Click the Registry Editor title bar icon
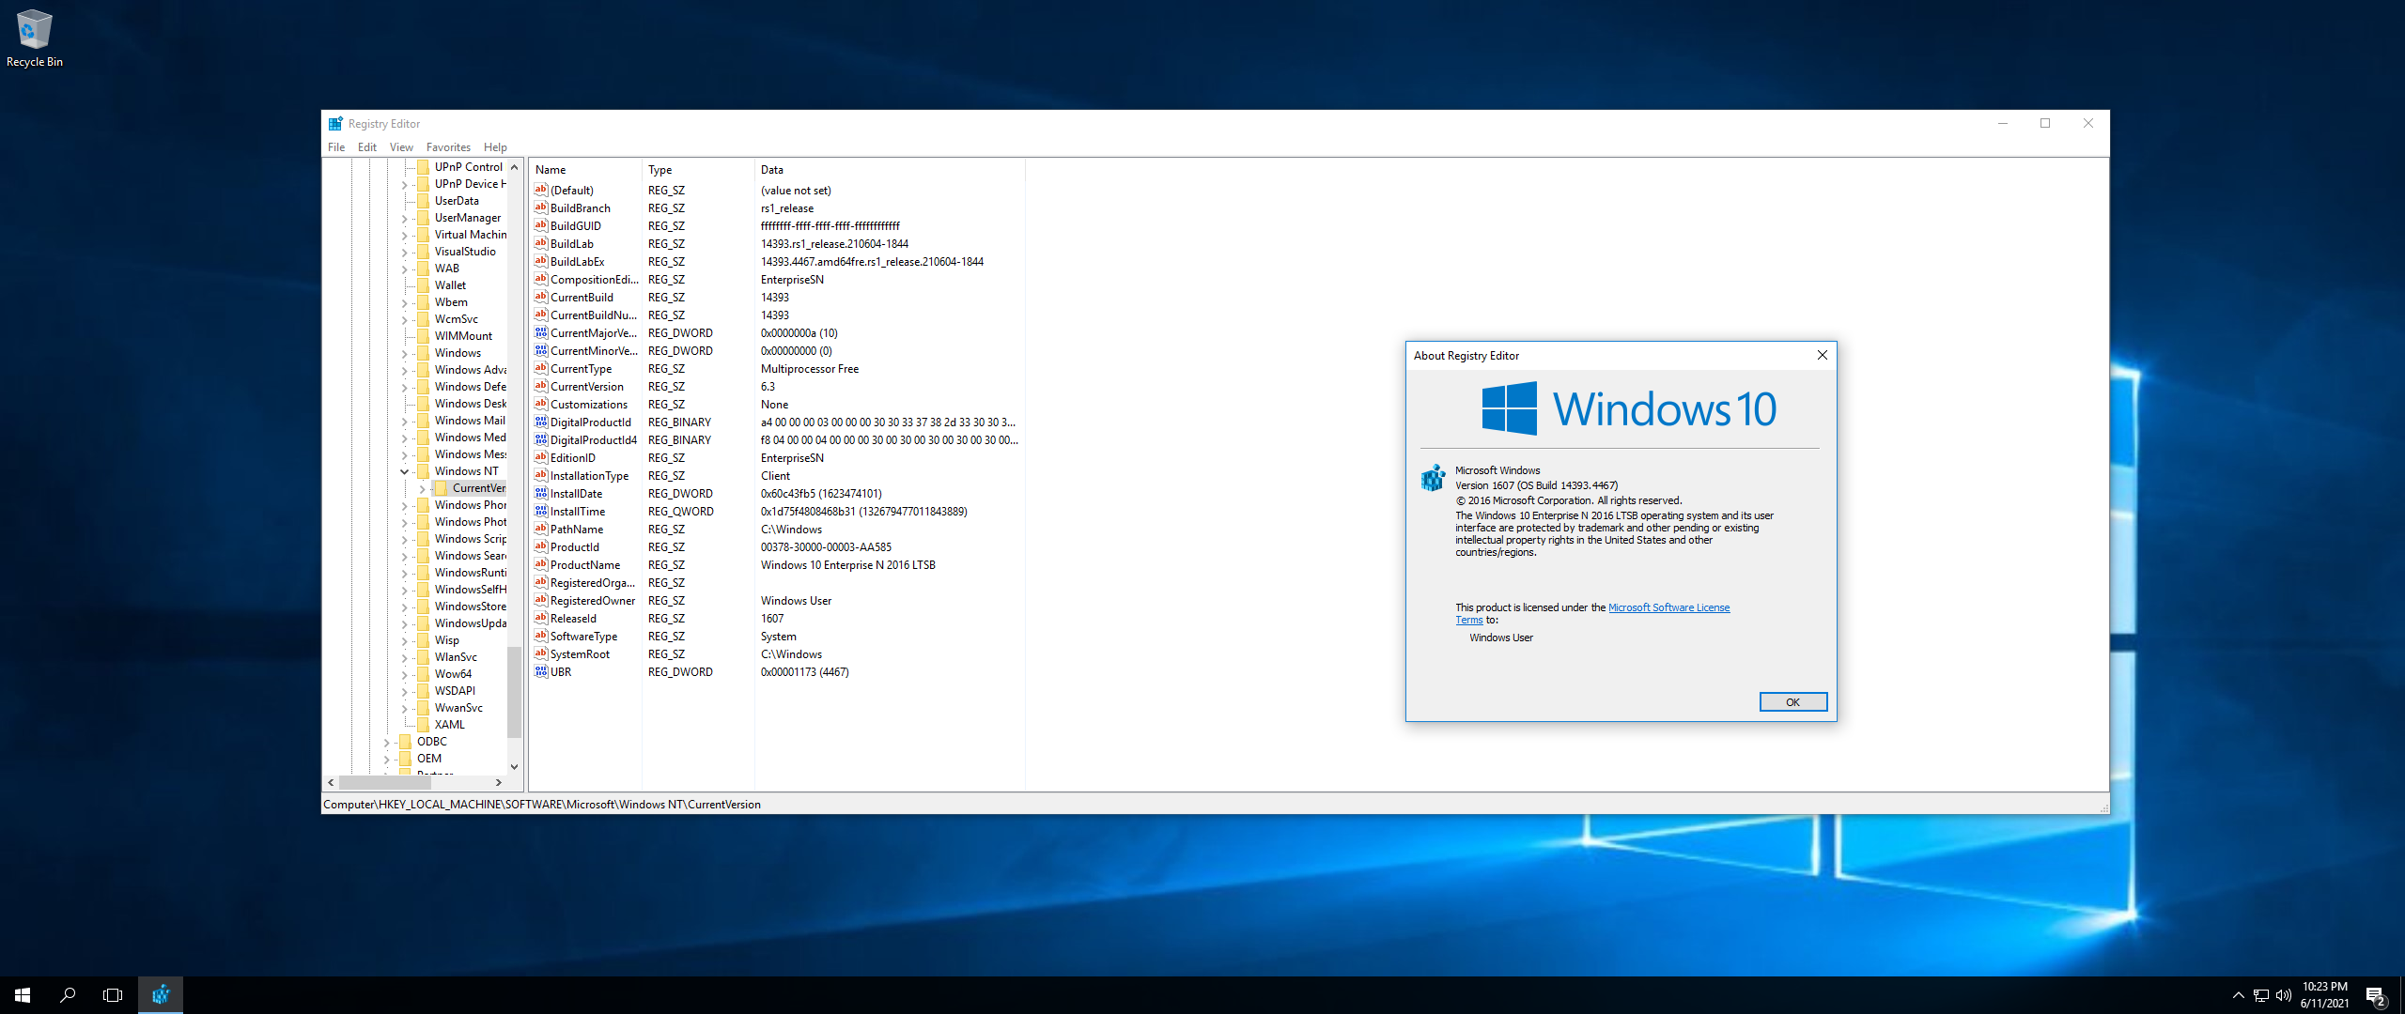 click(x=335, y=124)
